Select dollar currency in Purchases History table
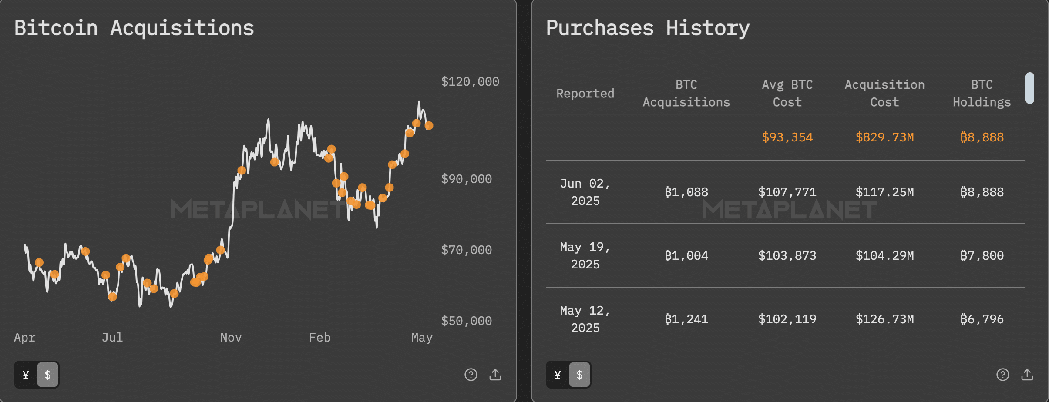Viewport: 1049px width, 402px height. click(580, 375)
